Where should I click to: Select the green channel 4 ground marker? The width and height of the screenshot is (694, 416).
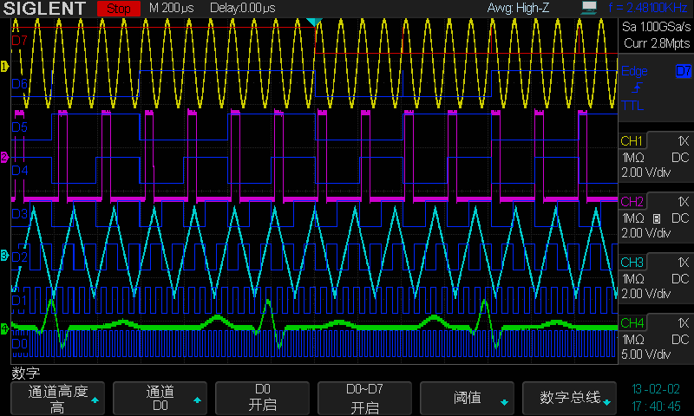pos(4,328)
